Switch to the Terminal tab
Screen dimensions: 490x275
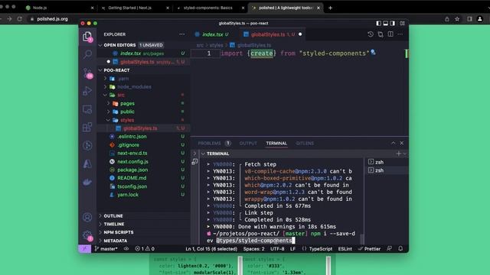[x=276, y=143]
